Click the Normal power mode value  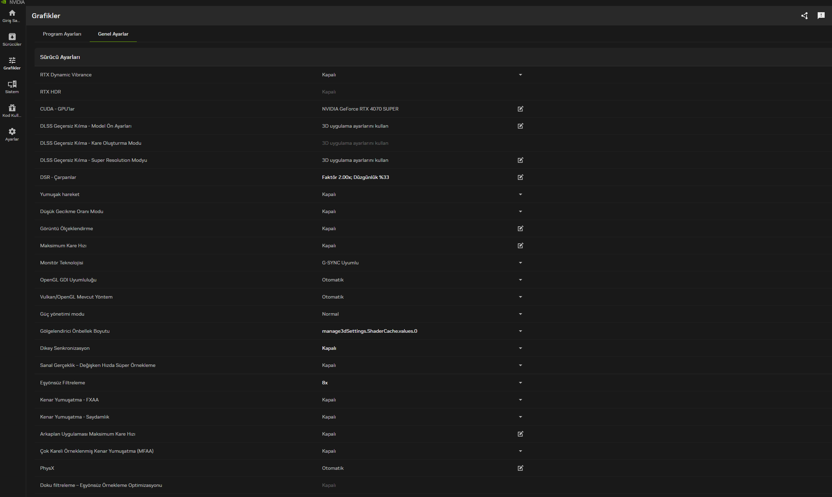(330, 314)
